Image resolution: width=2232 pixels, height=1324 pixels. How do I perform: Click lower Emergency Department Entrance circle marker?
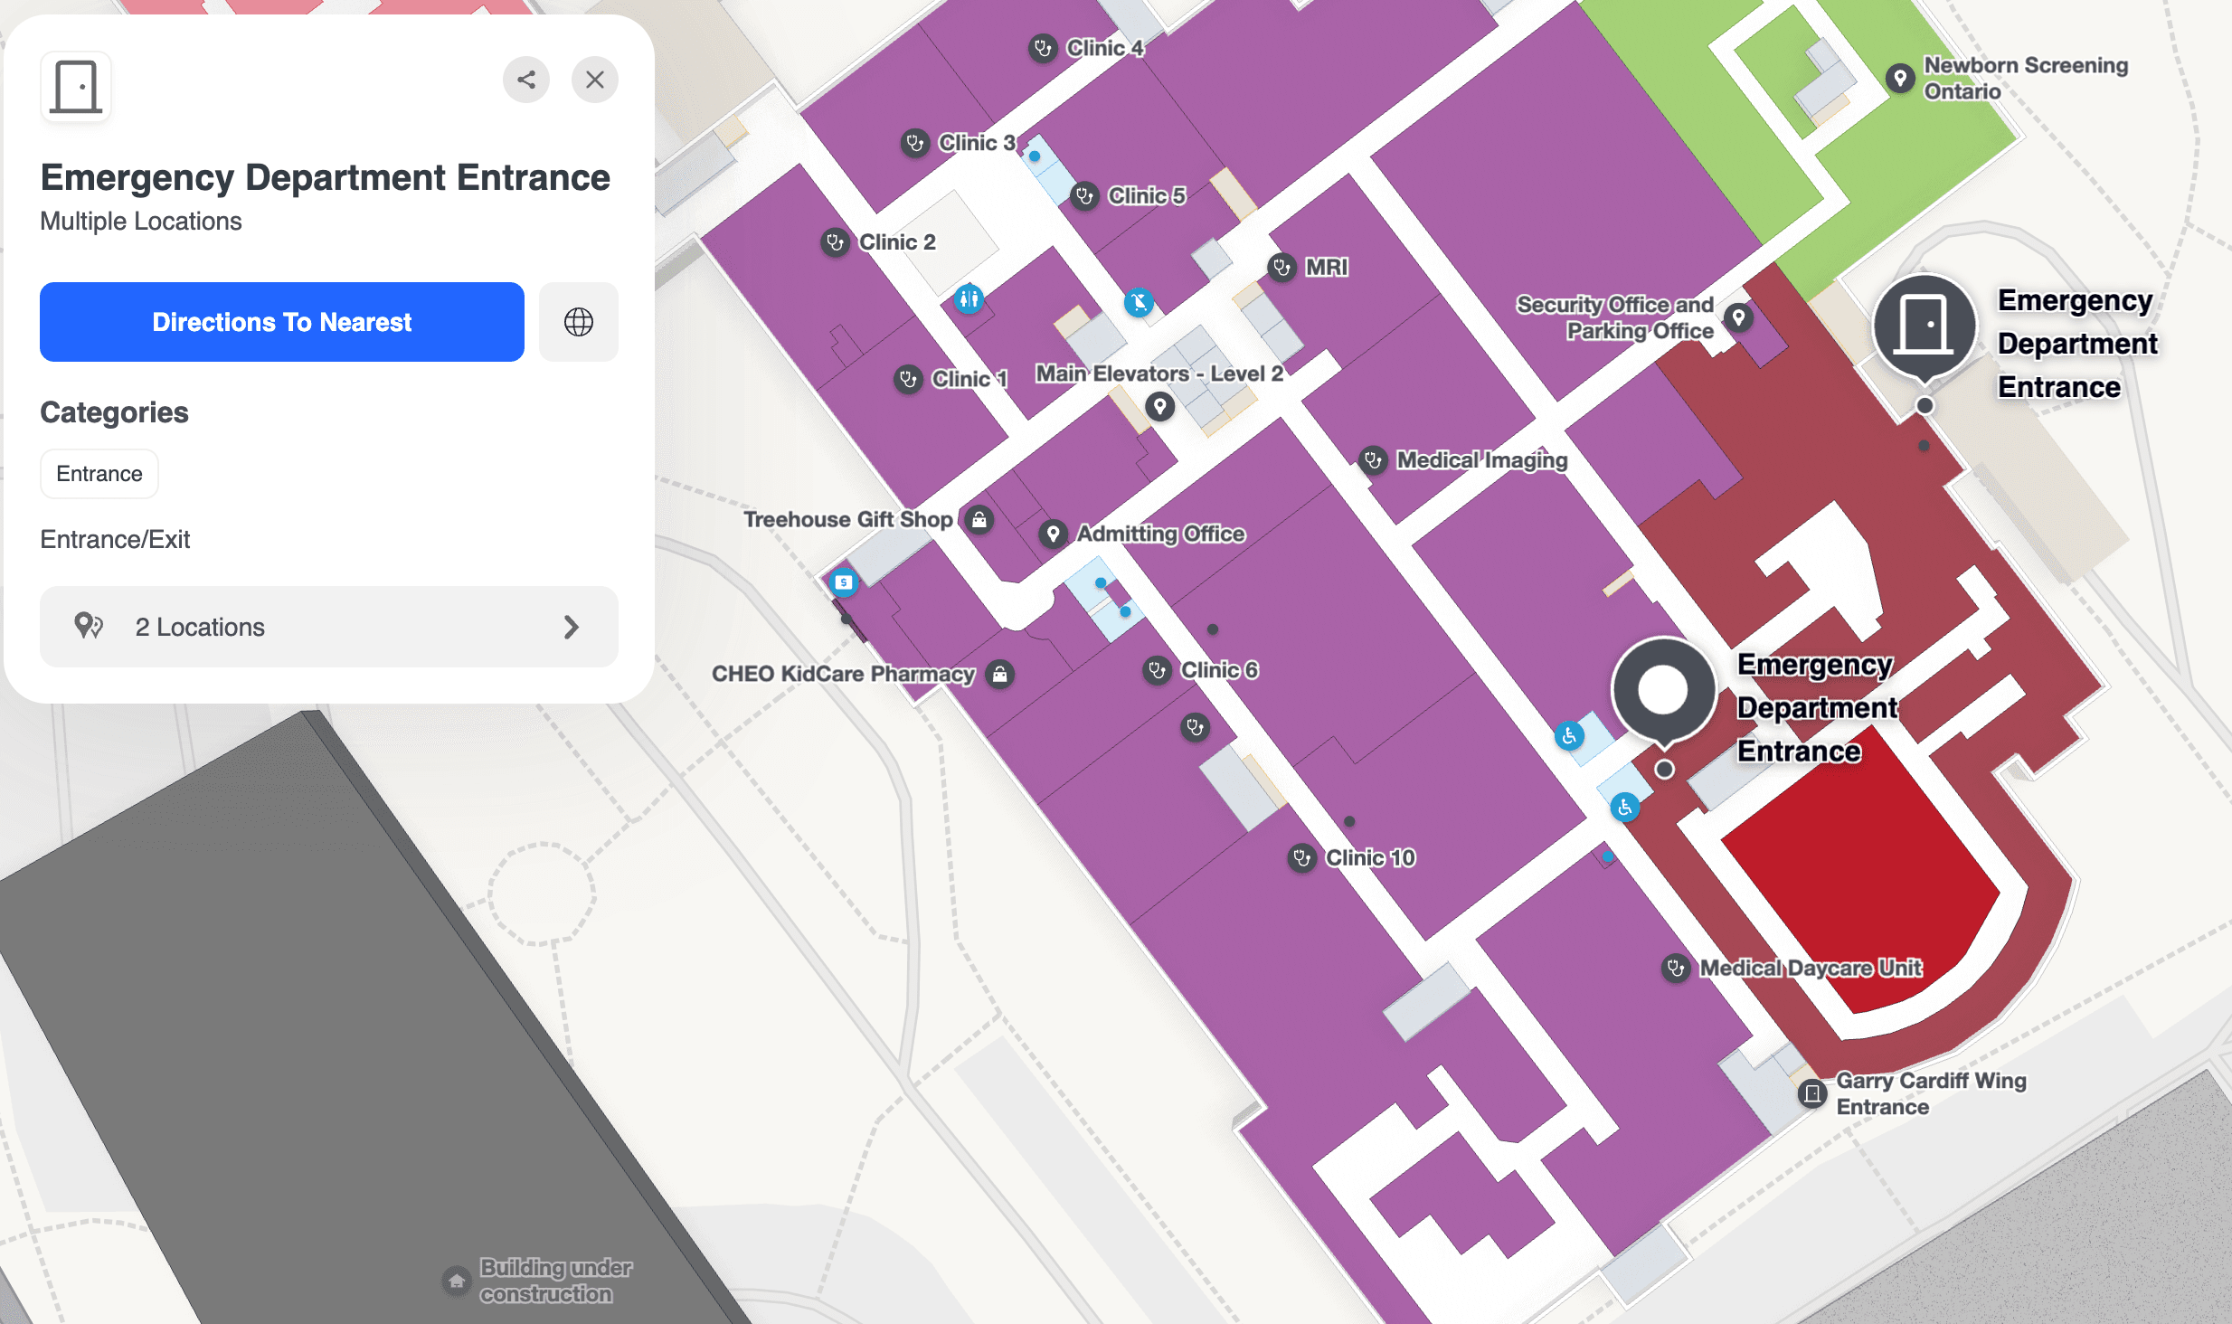point(1663,689)
